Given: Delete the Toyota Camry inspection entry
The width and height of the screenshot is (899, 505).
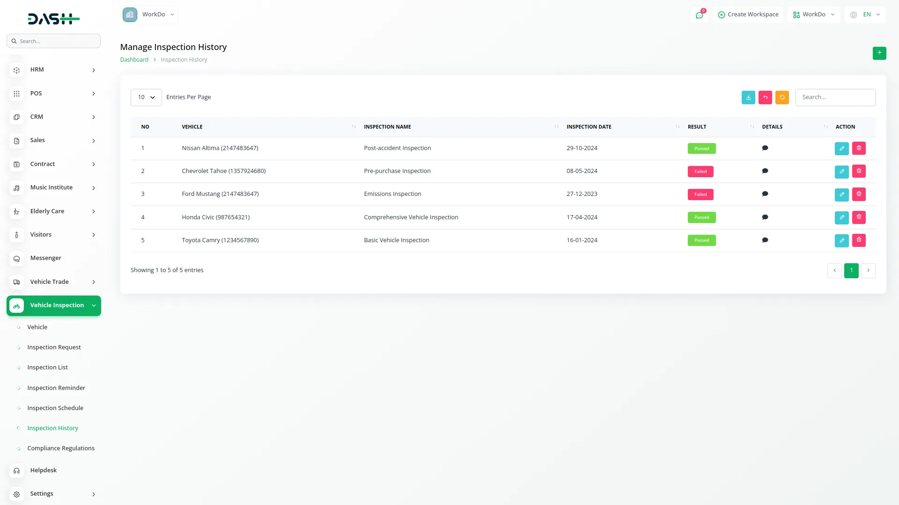Looking at the screenshot, I should tap(859, 240).
